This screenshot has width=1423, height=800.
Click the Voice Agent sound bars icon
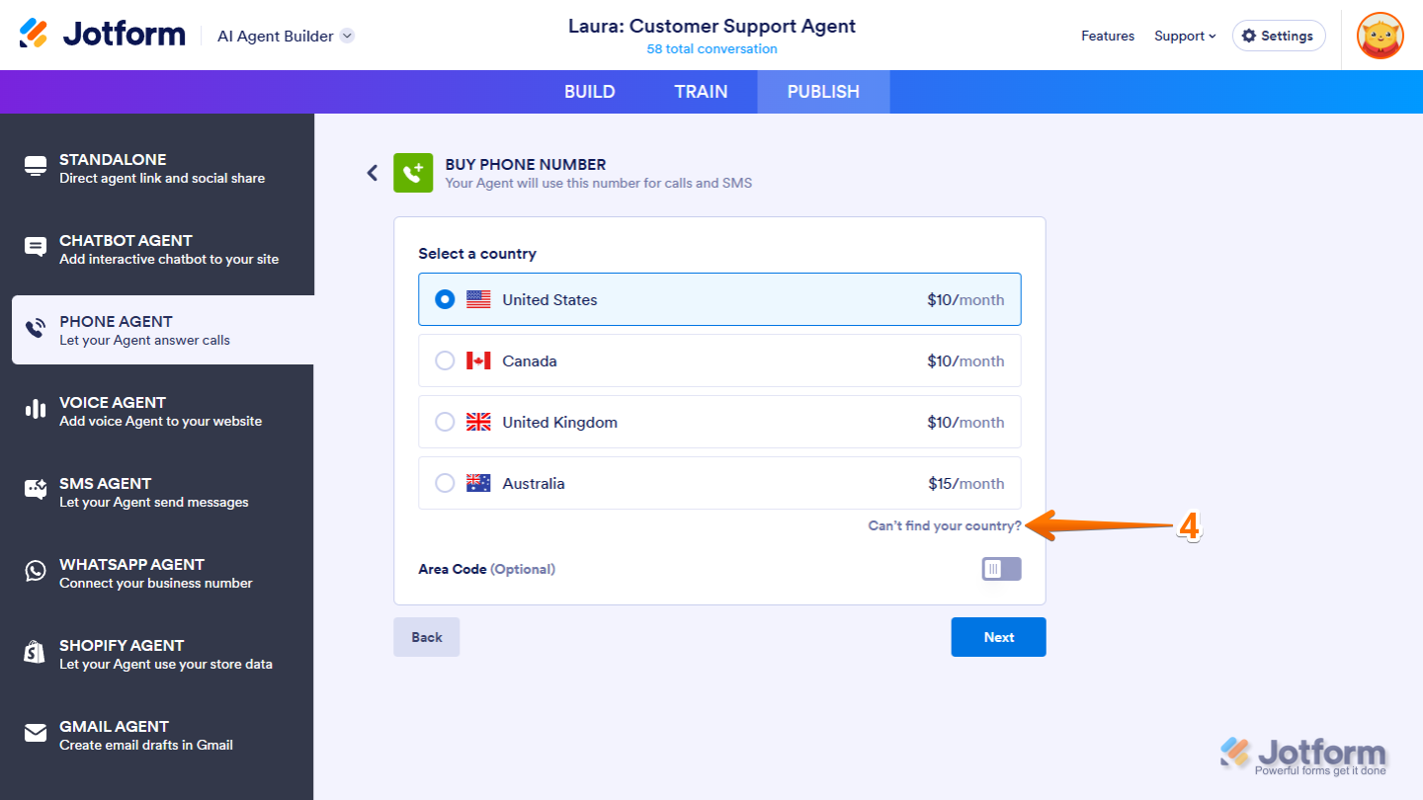[36, 409]
